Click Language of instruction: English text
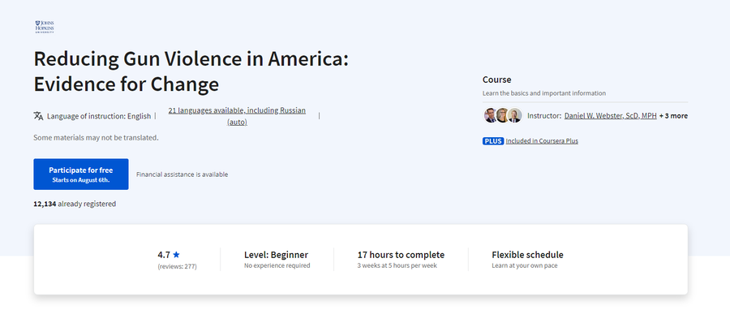730x310 pixels. tap(99, 116)
